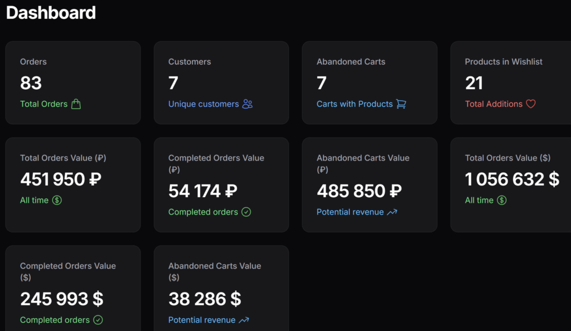Screen dimensions: 571x331
Task: Click the trending arrow icon in Abandoned Carts Value (₽) card
Action: 392,212
